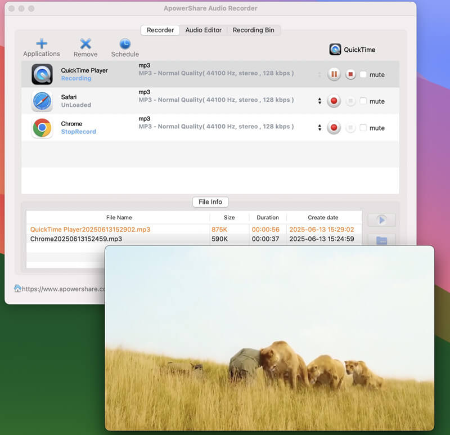Open Safari format quality dropdown
Screen dimensions: 450x435
coord(319,101)
